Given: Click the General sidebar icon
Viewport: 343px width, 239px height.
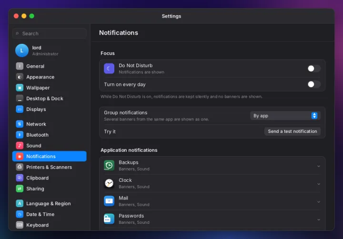Looking at the screenshot, I should point(20,66).
